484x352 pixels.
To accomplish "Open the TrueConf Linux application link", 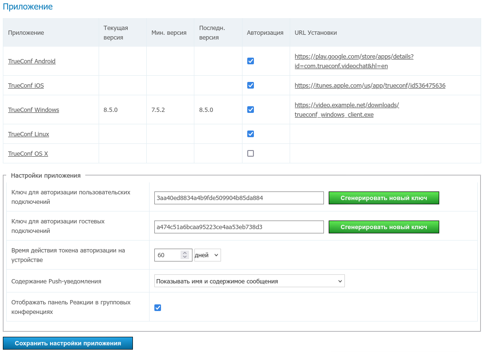I will point(29,134).
